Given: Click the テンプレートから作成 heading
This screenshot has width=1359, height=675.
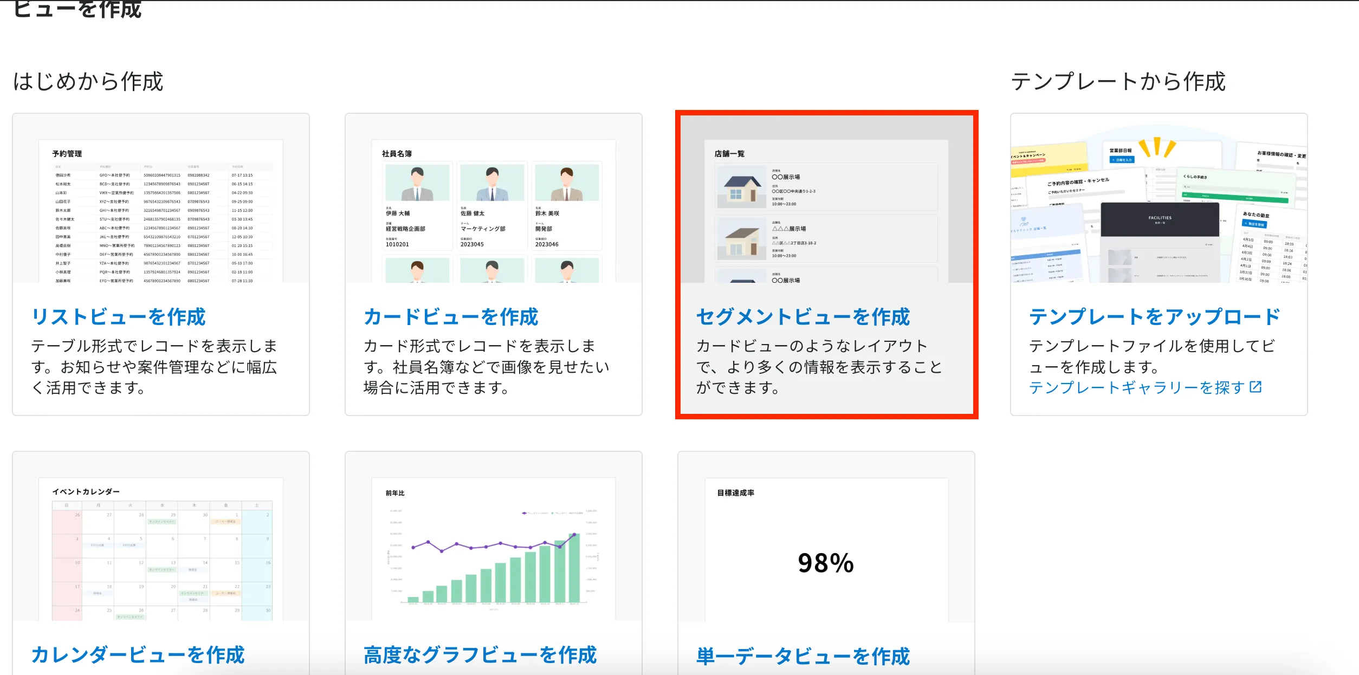Looking at the screenshot, I should click(1118, 82).
